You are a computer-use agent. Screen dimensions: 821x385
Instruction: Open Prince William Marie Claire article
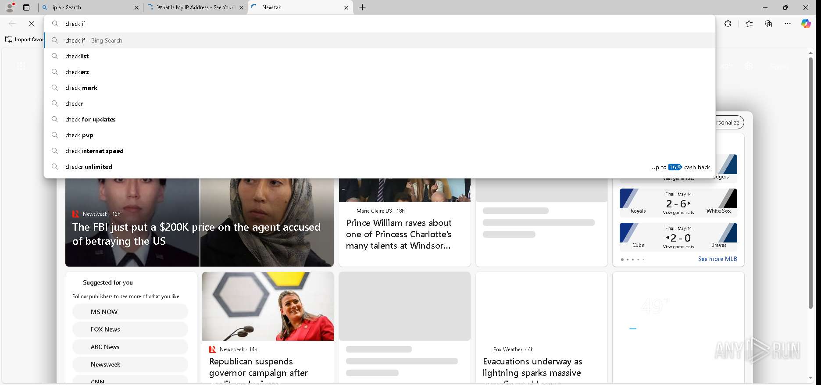point(399,234)
